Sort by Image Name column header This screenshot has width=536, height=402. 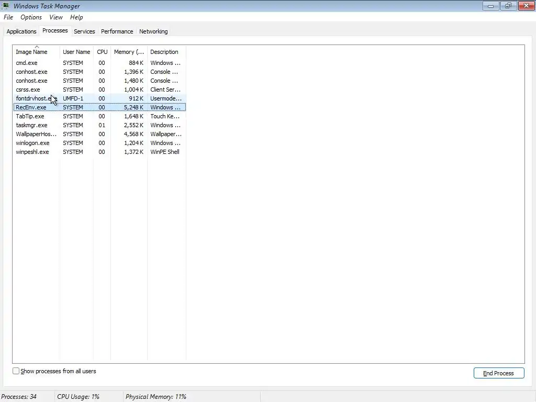36,52
